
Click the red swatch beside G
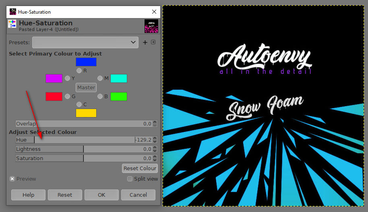[54, 97]
